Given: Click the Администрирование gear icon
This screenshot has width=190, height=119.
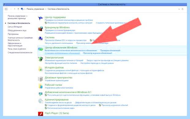Looking at the screenshot, I should click(40, 101).
